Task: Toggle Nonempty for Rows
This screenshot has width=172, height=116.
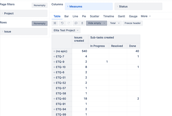Action: (x=40, y=23)
